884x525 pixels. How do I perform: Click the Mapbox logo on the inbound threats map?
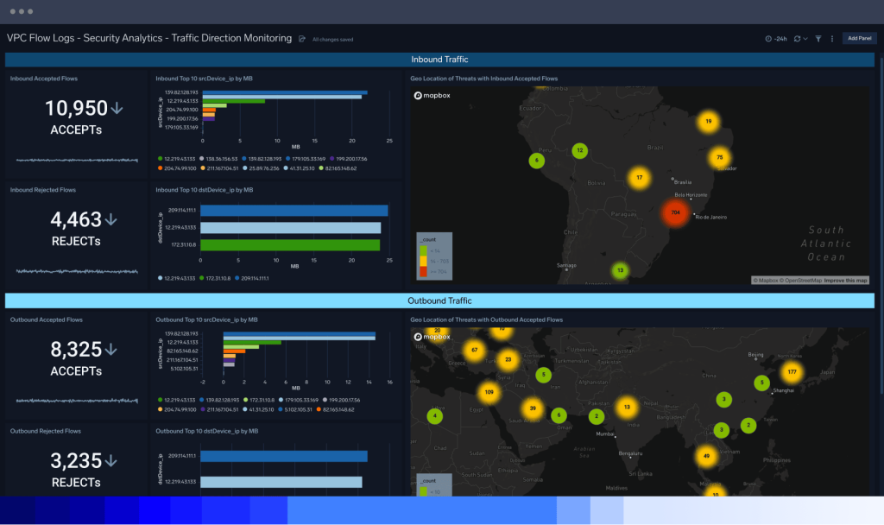click(433, 95)
